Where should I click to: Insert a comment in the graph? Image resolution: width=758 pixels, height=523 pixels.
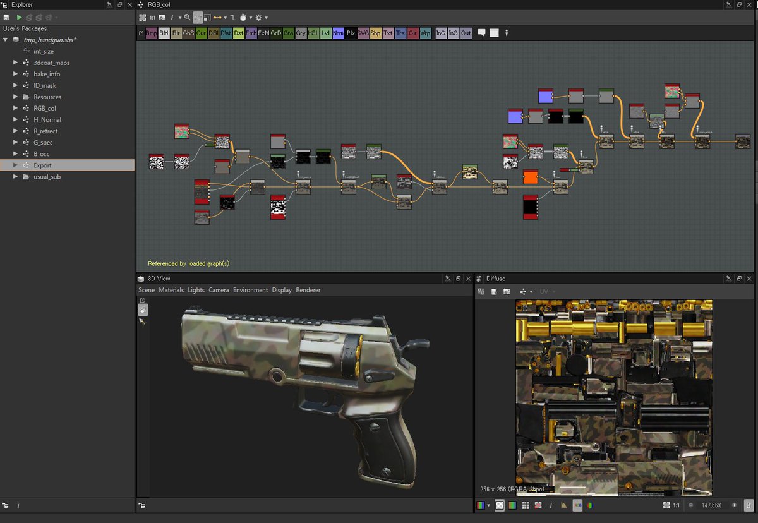(x=482, y=33)
